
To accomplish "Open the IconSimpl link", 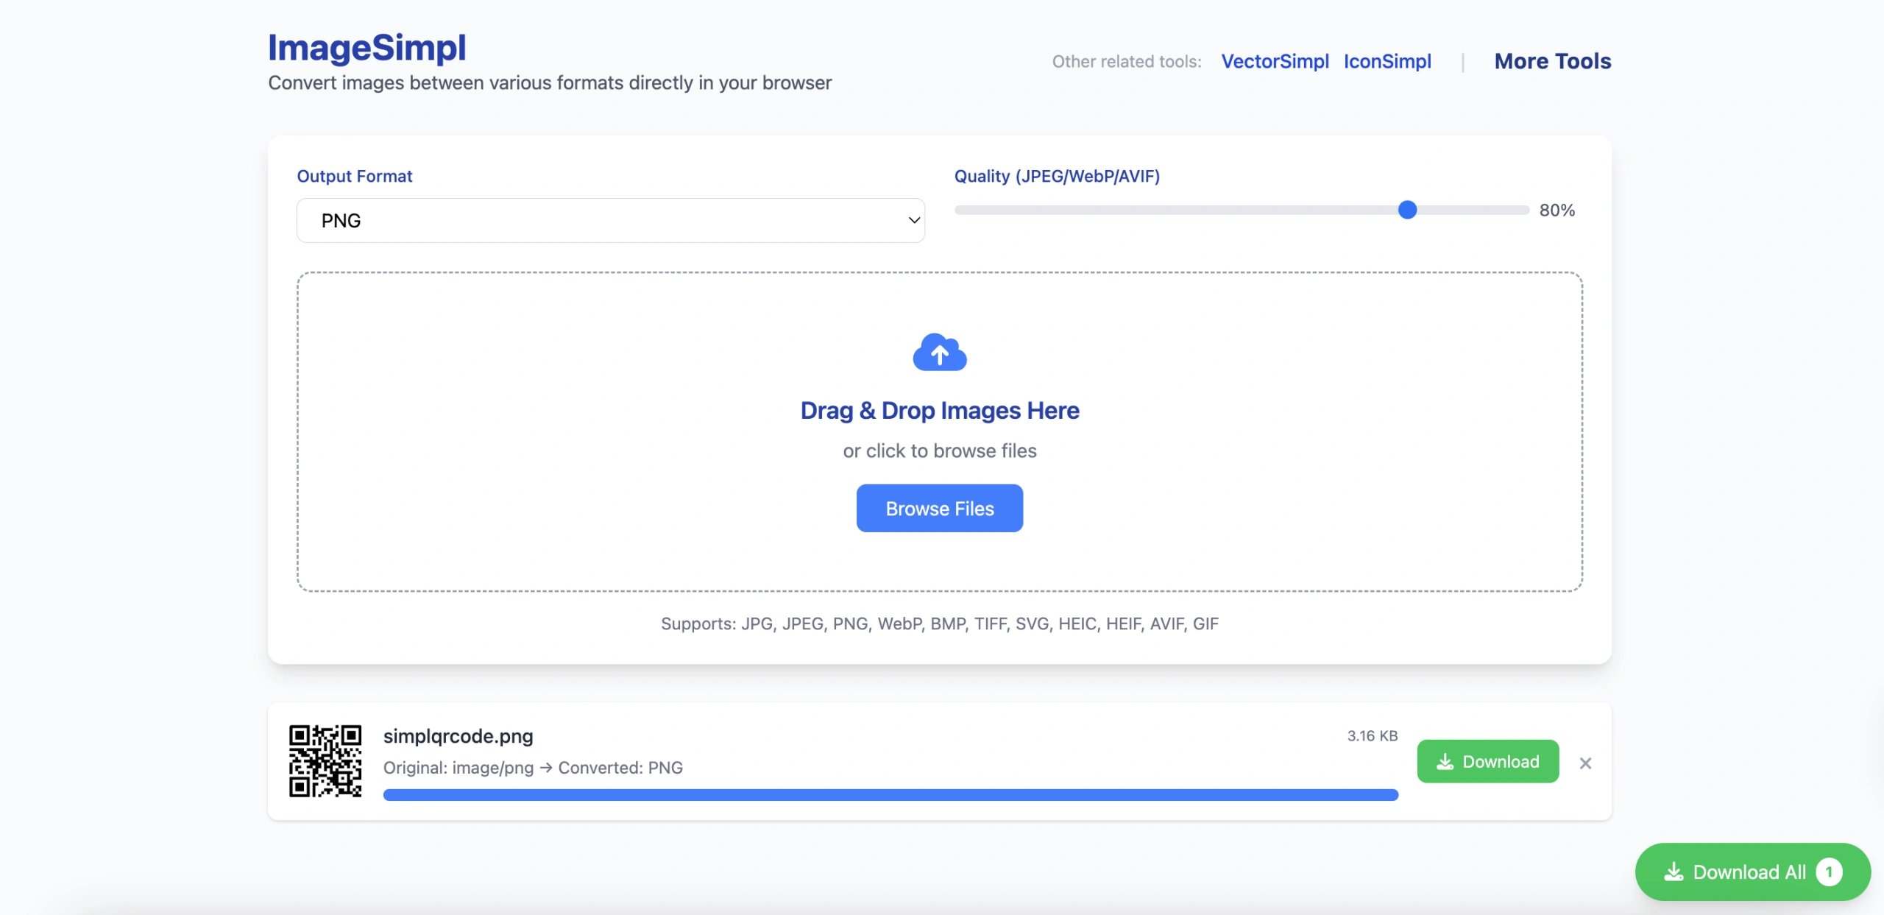I will [1387, 61].
